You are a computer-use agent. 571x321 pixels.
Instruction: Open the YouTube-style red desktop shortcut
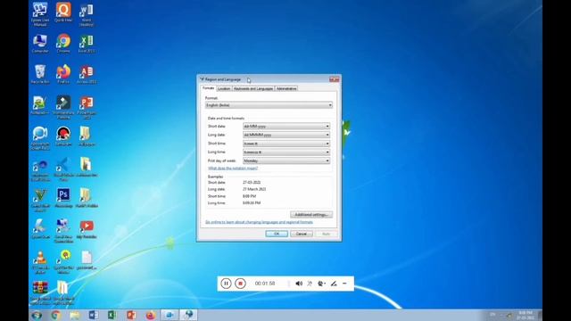[x=87, y=229]
